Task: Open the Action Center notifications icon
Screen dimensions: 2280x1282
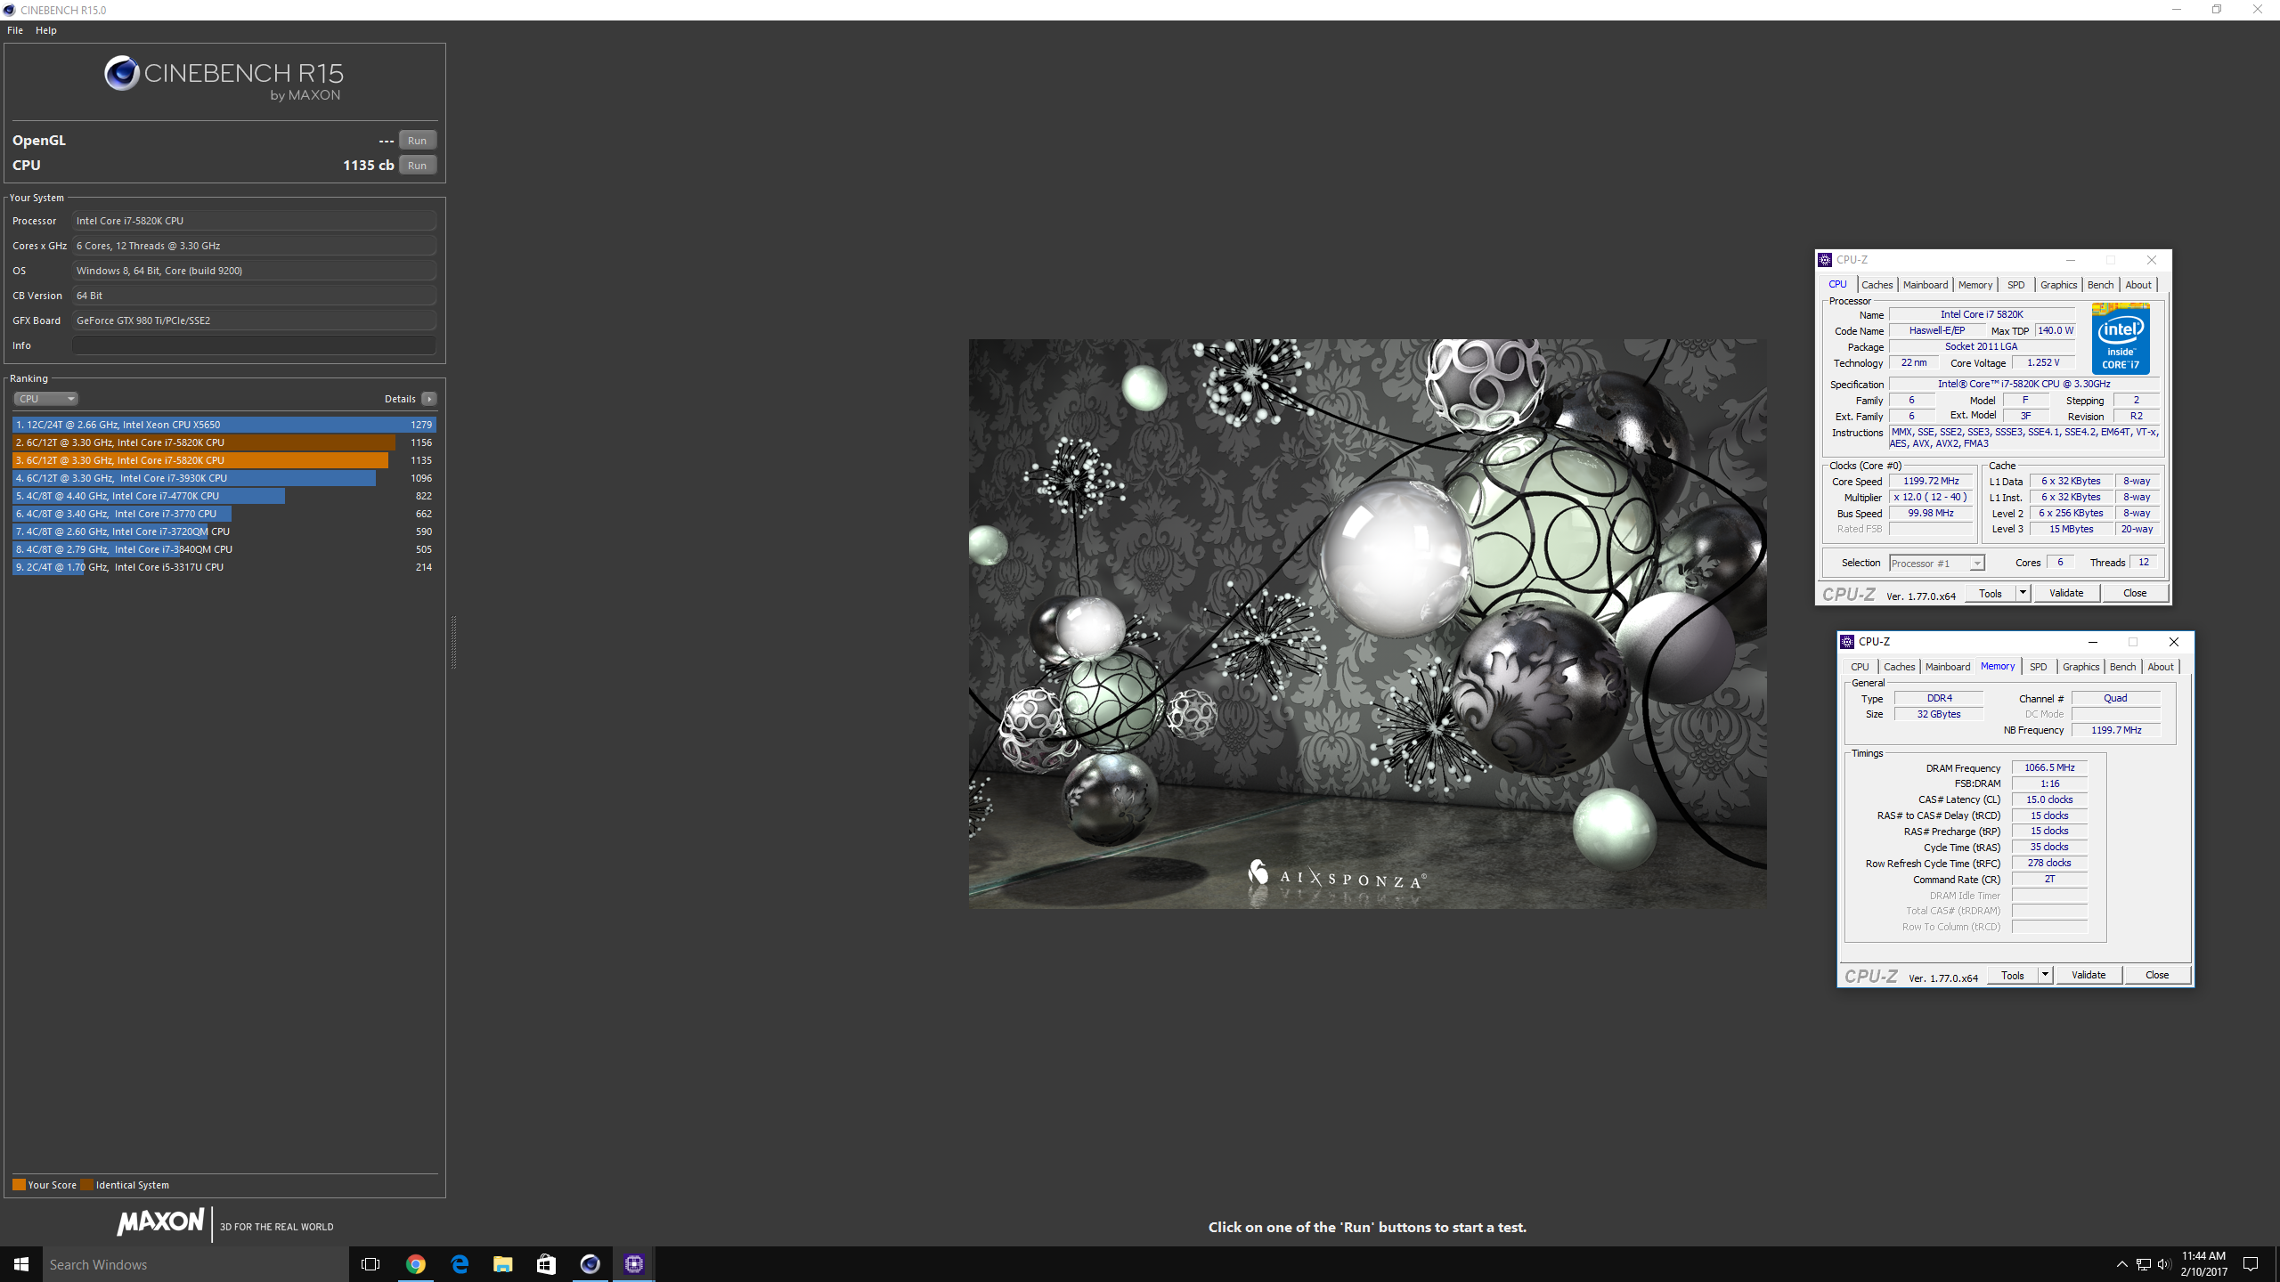Action: click(2251, 1264)
